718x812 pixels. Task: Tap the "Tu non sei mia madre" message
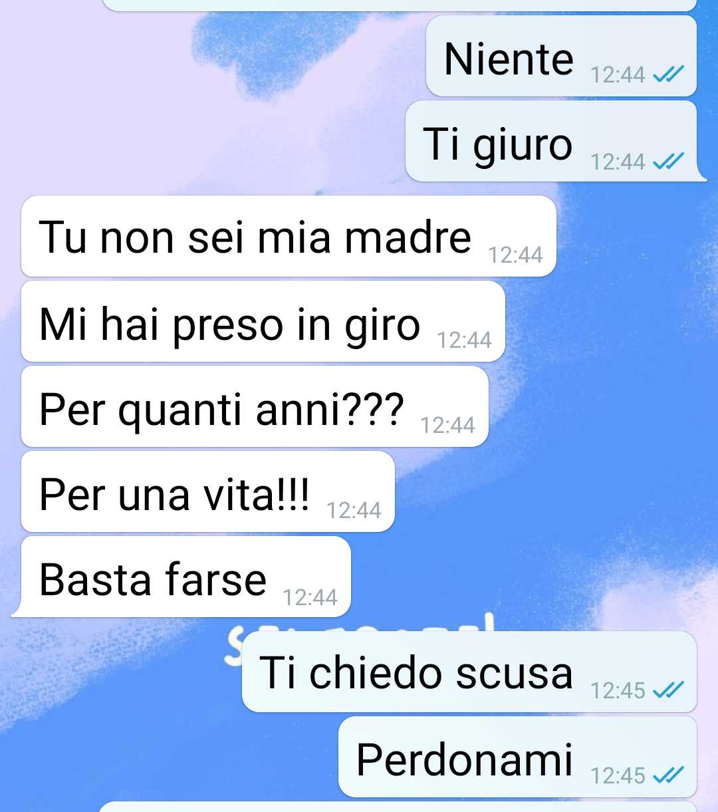coord(289,236)
